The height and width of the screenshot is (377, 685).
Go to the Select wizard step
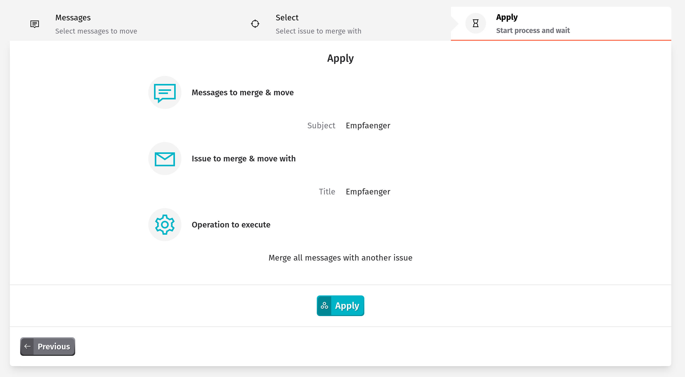pos(340,24)
